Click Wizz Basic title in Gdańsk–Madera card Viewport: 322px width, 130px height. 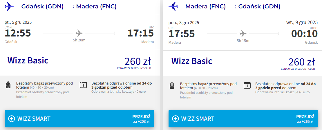coord(28,61)
